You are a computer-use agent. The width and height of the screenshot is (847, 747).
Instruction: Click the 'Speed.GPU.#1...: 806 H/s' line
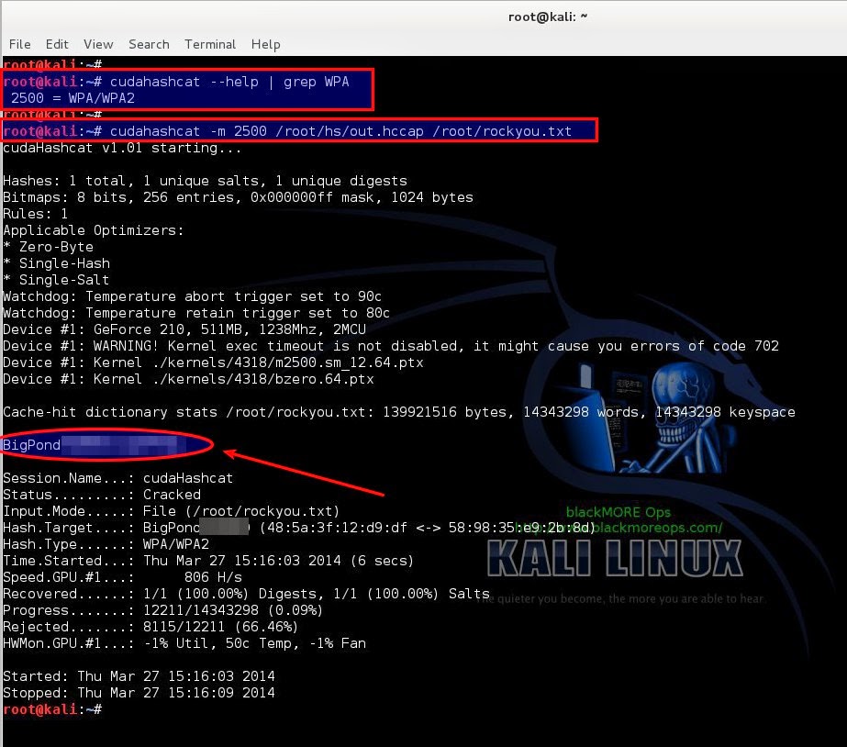click(123, 577)
